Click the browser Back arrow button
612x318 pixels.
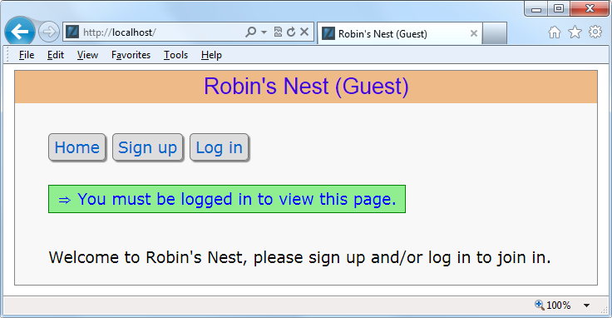tap(19, 32)
